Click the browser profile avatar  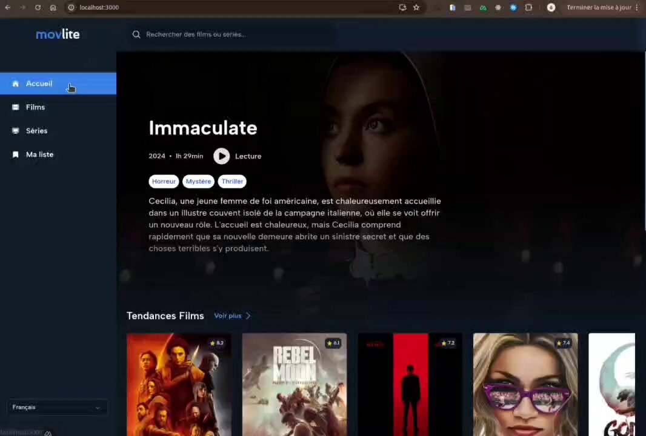click(x=551, y=7)
